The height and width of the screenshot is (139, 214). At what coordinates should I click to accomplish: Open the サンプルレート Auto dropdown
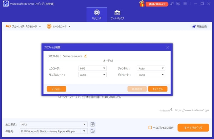92,75
